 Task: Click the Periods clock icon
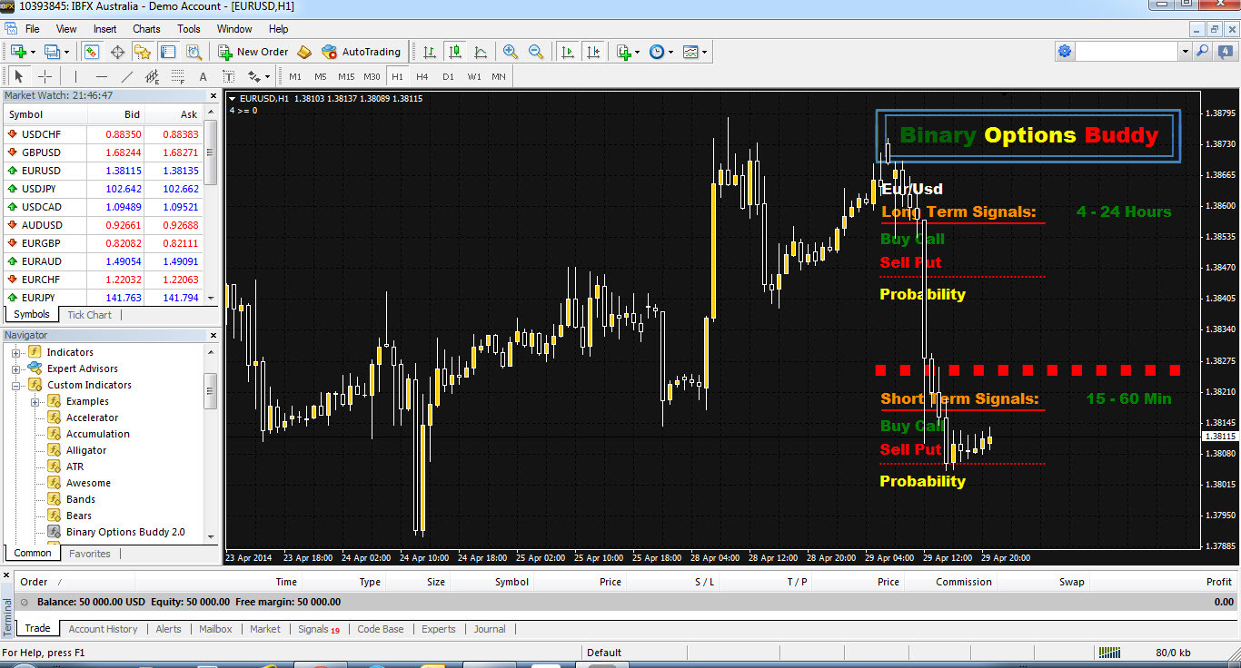tap(657, 52)
